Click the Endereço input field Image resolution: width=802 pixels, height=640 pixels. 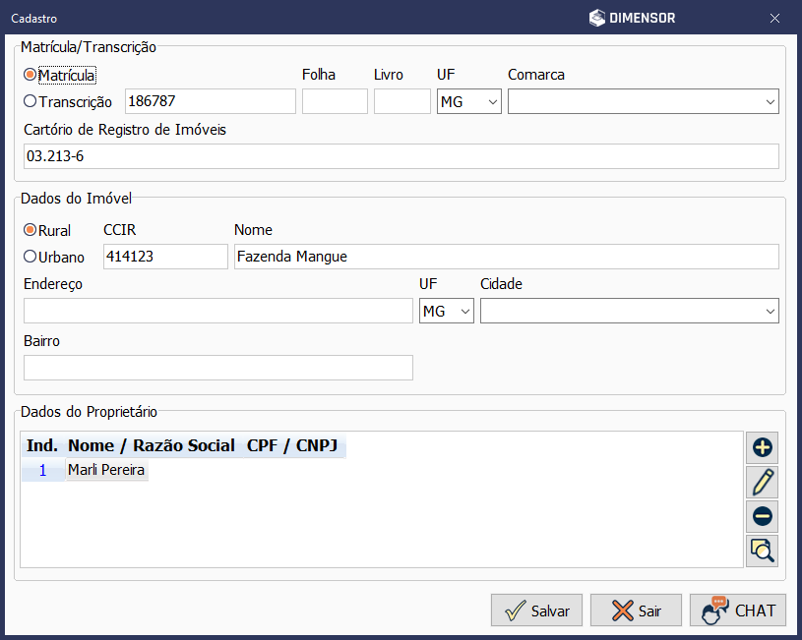[217, 311]
